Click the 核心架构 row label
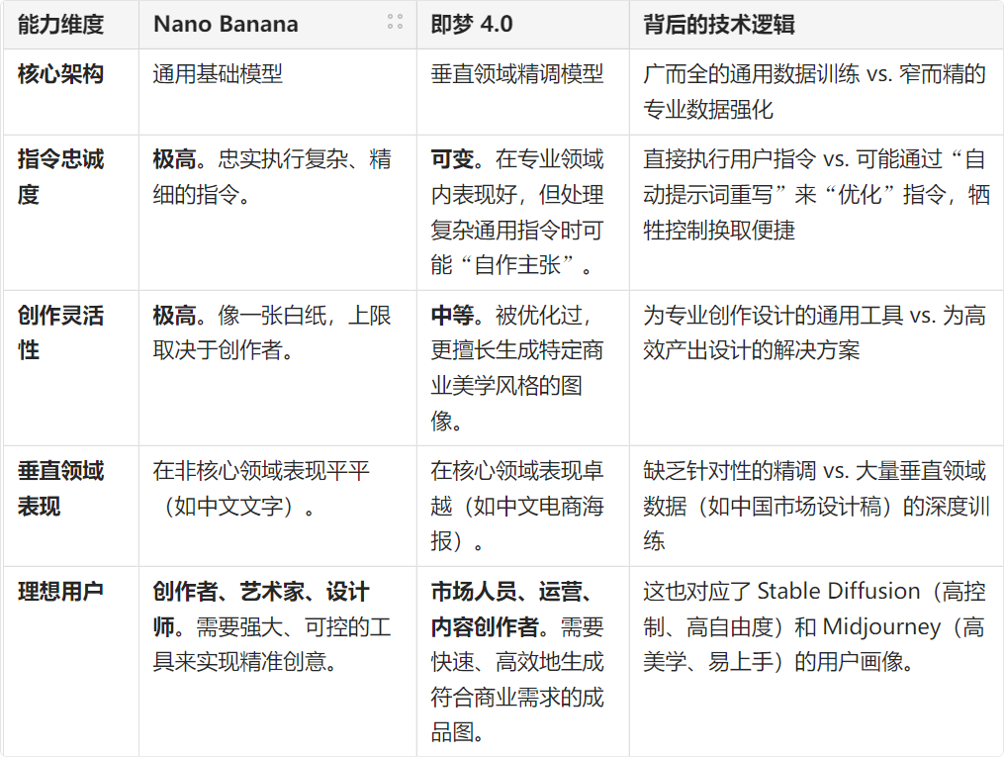Viewport: 1004px width, 757px height. (x=71, y=92)
